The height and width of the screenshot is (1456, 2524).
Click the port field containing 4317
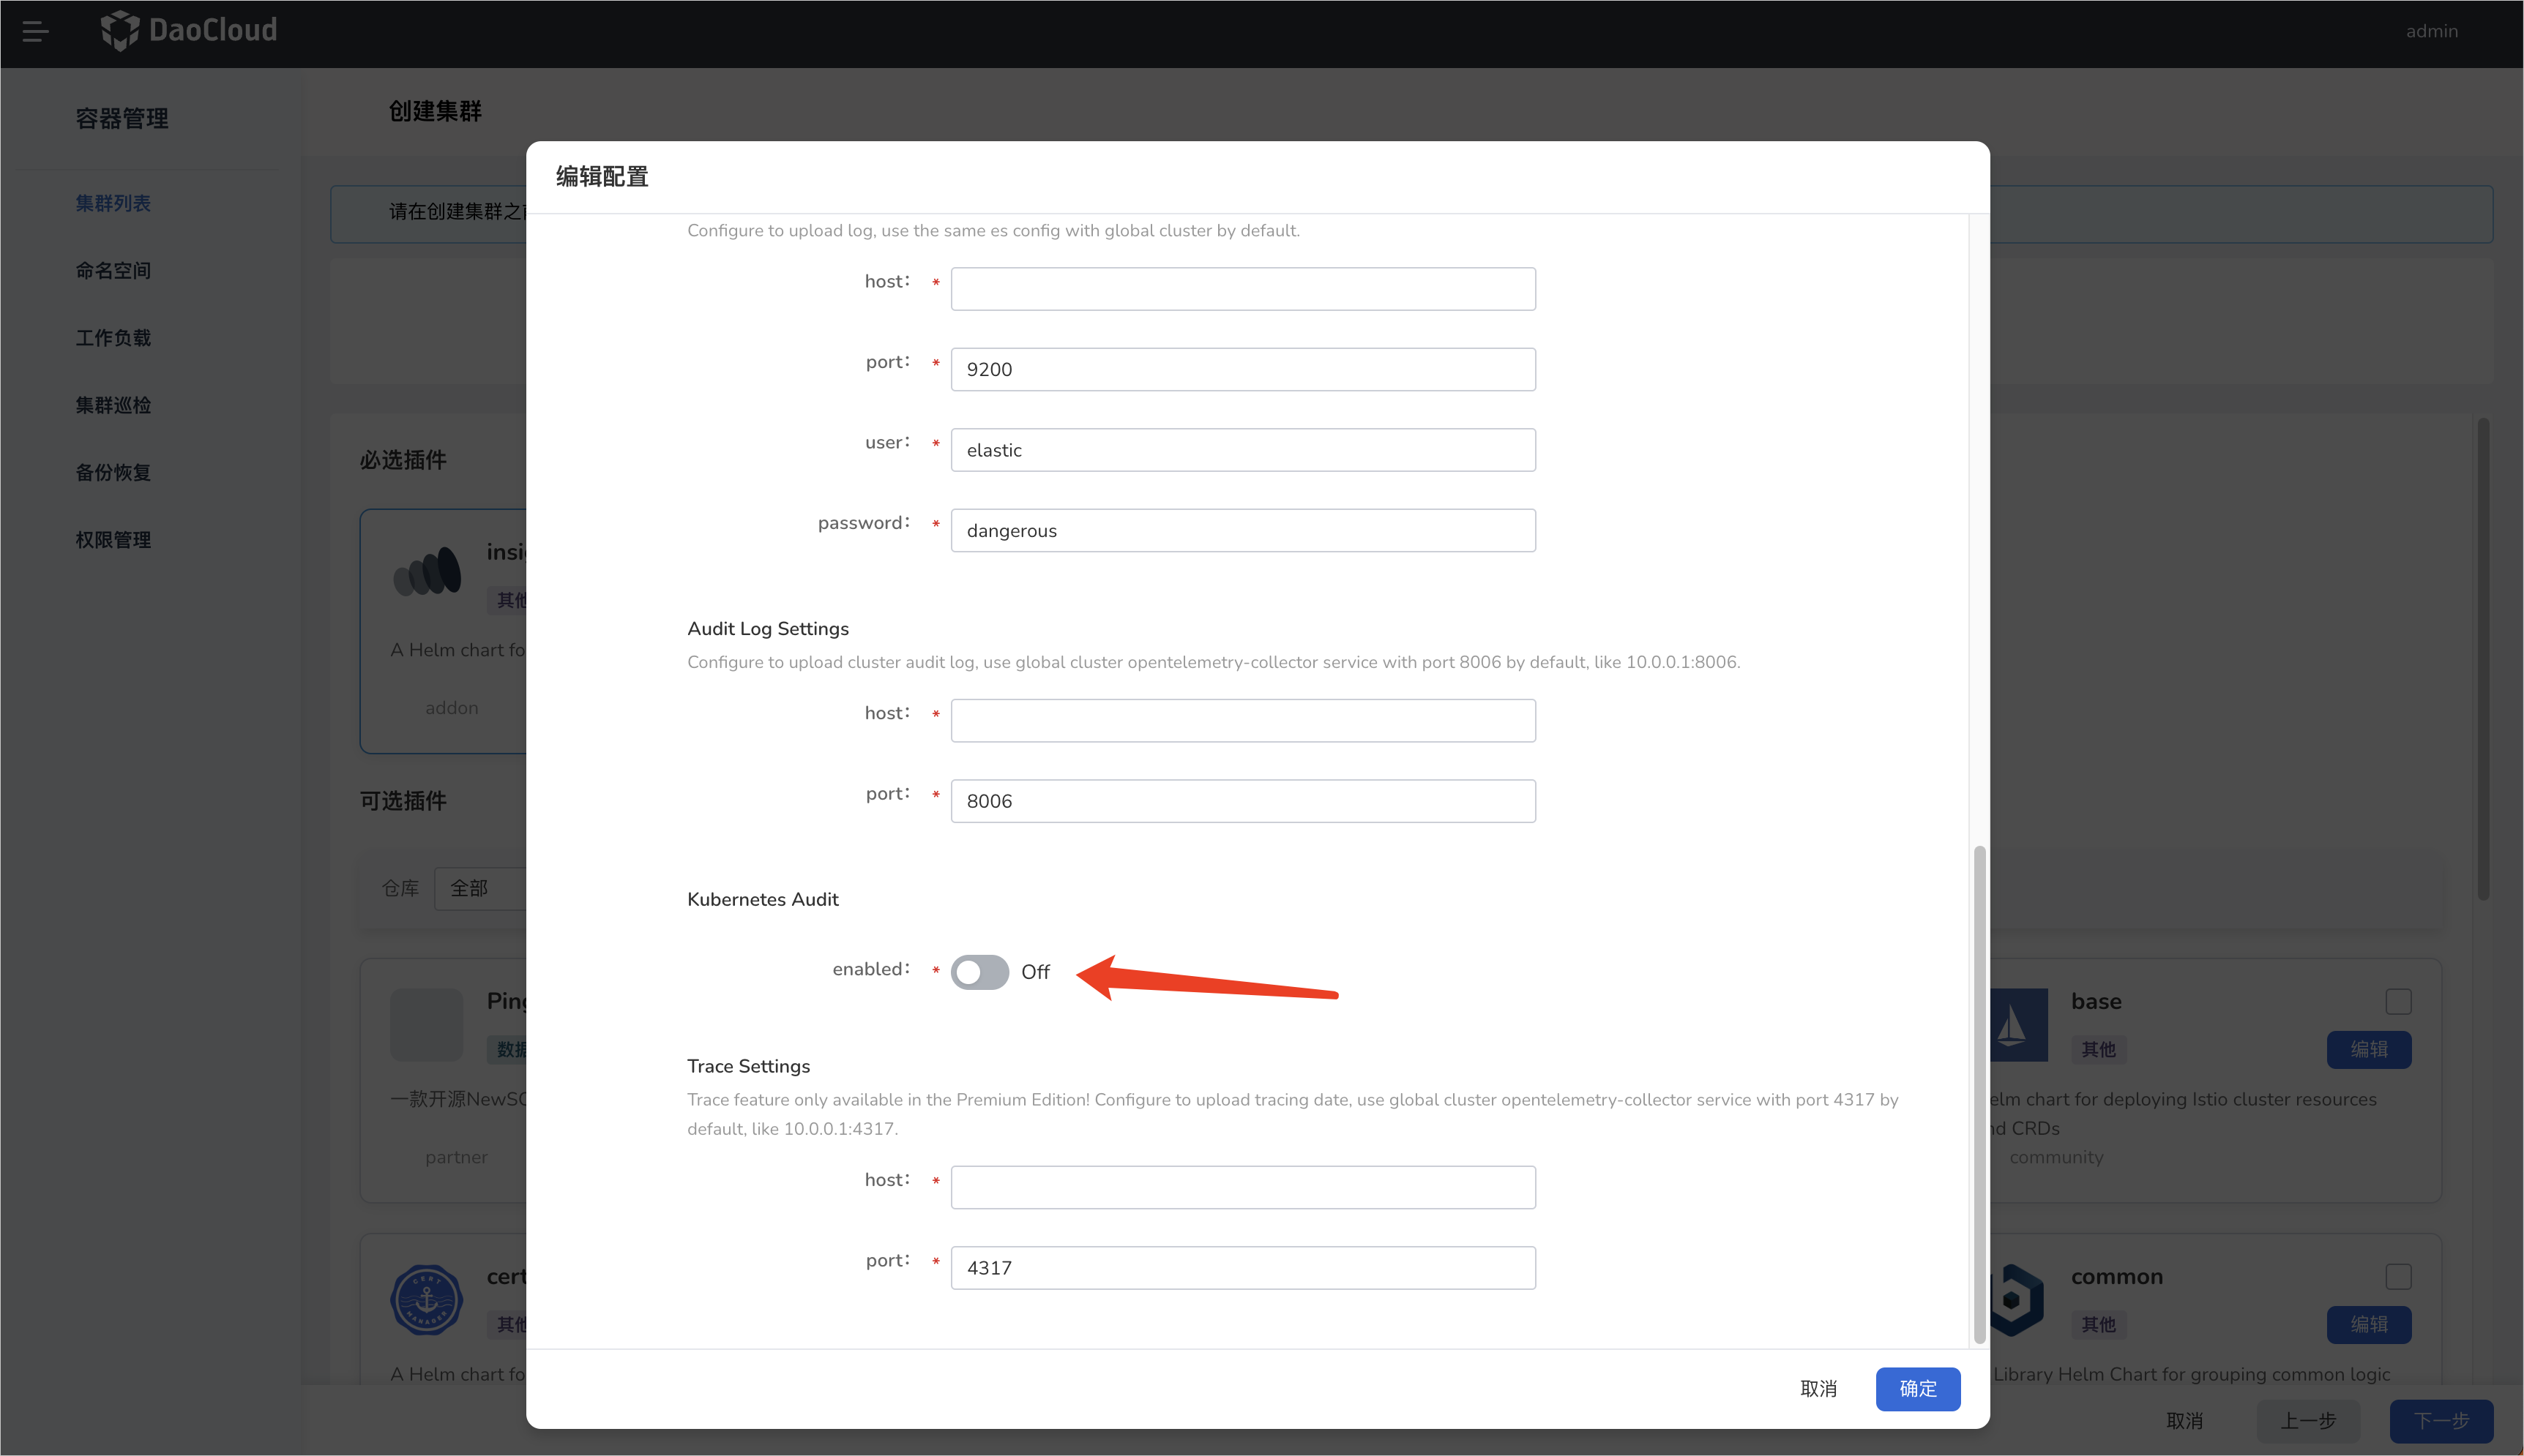1242,1268
